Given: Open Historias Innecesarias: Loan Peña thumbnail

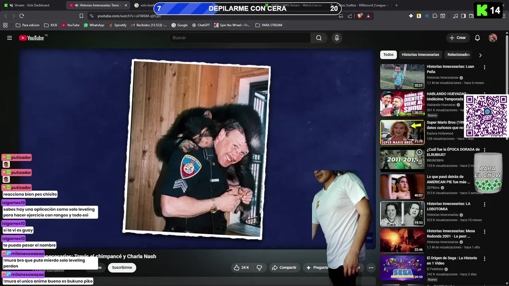Looking at the screenshot, I should (x=402, y=77).
